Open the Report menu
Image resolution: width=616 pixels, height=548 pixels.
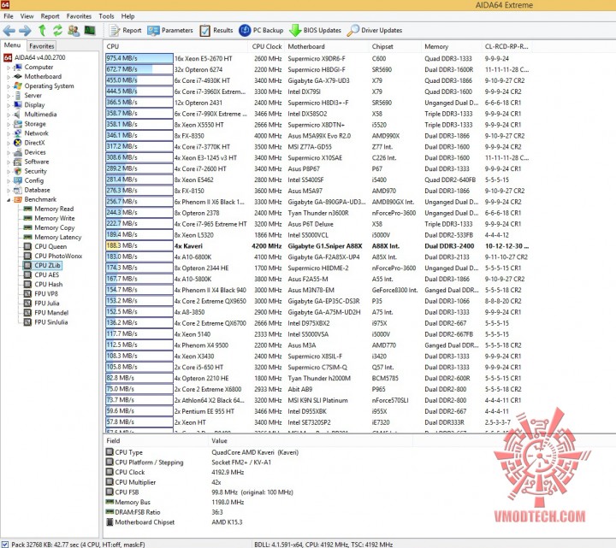click(50, 16)
